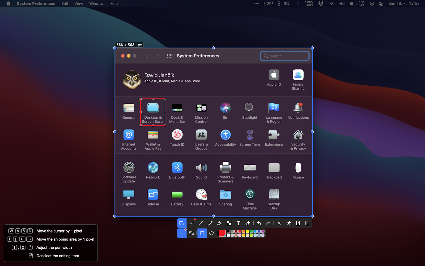
Task: Switch shape to ellipse
Action: click(211, 233)
